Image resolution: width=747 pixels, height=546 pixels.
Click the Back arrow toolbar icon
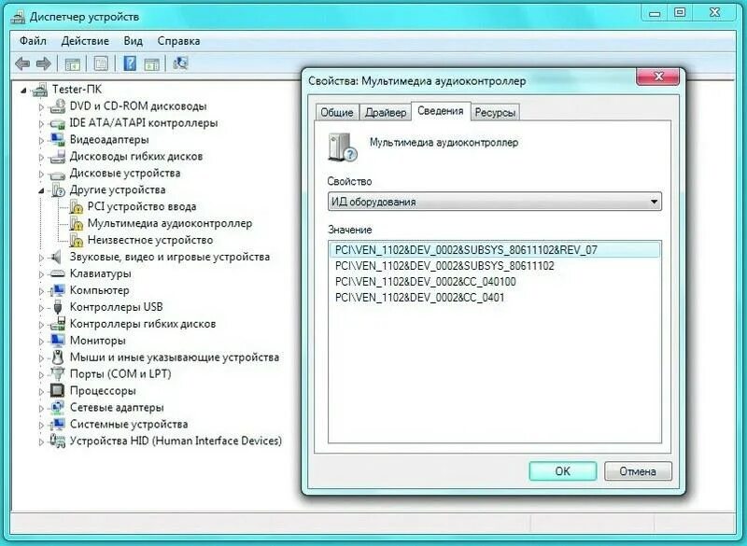[22, 63]
